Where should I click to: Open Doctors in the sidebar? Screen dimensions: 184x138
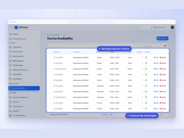24,84
